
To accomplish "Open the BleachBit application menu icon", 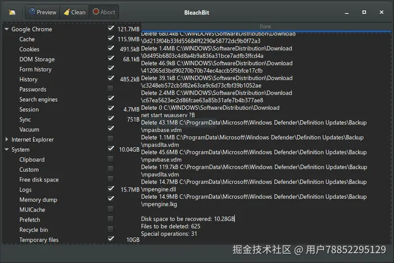I will point(12,12).
